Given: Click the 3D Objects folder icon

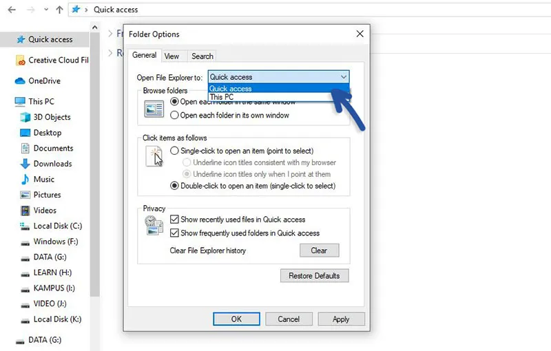Looking at the screenshot, I should pyautogui.click(x=25, y=117).
